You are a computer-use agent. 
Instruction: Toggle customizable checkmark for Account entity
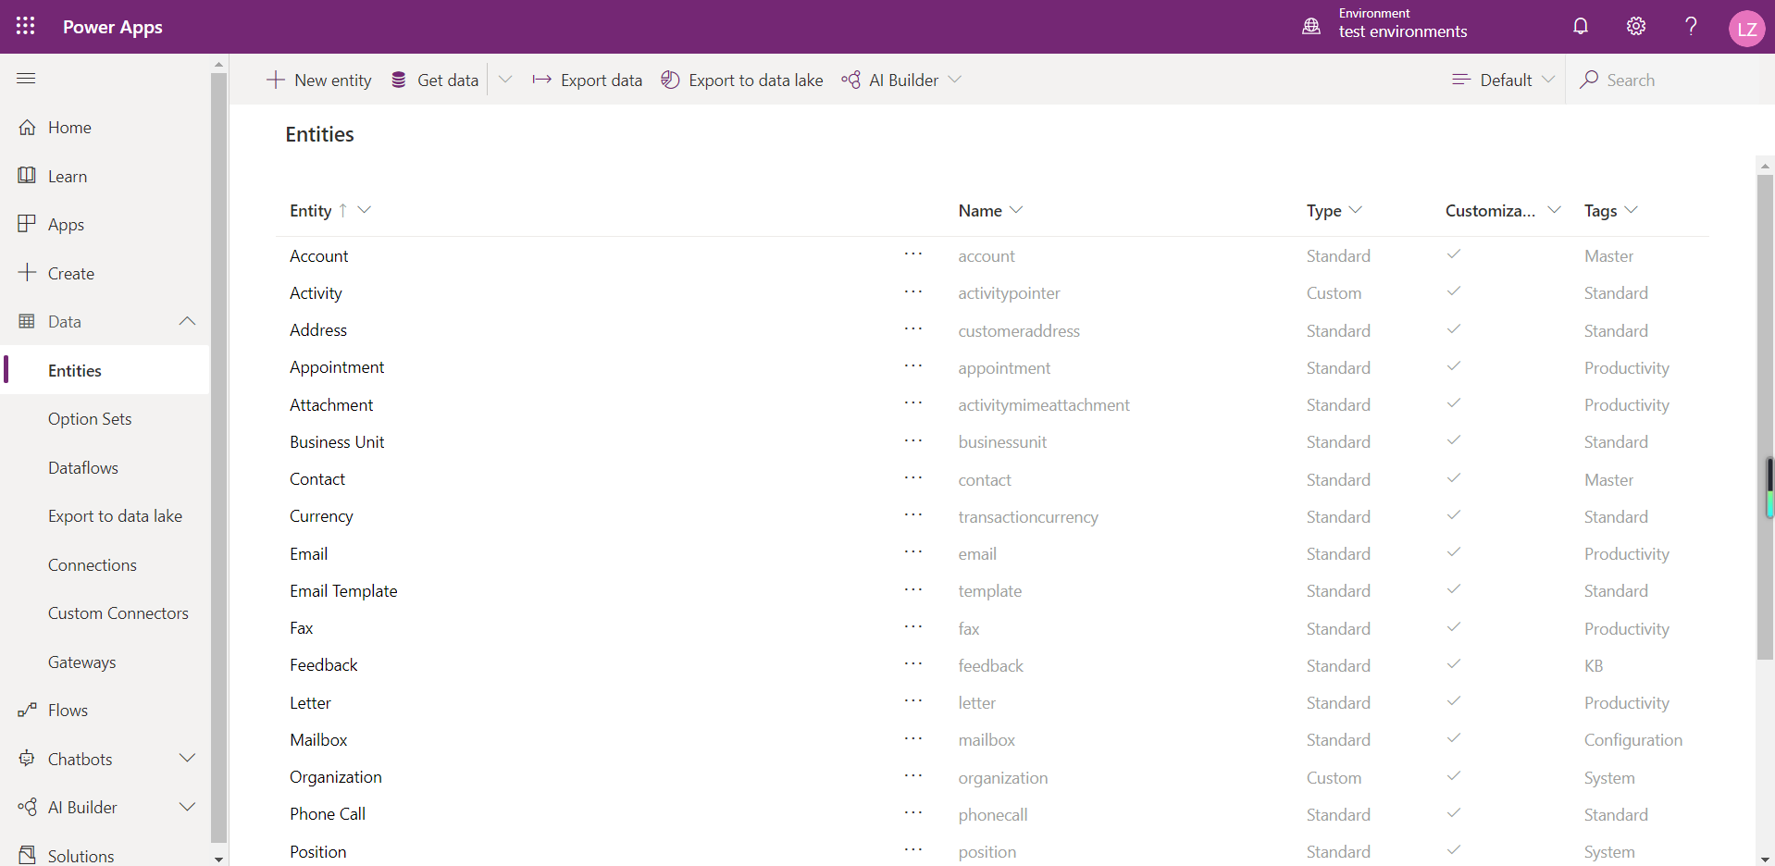click(1452, 254)
